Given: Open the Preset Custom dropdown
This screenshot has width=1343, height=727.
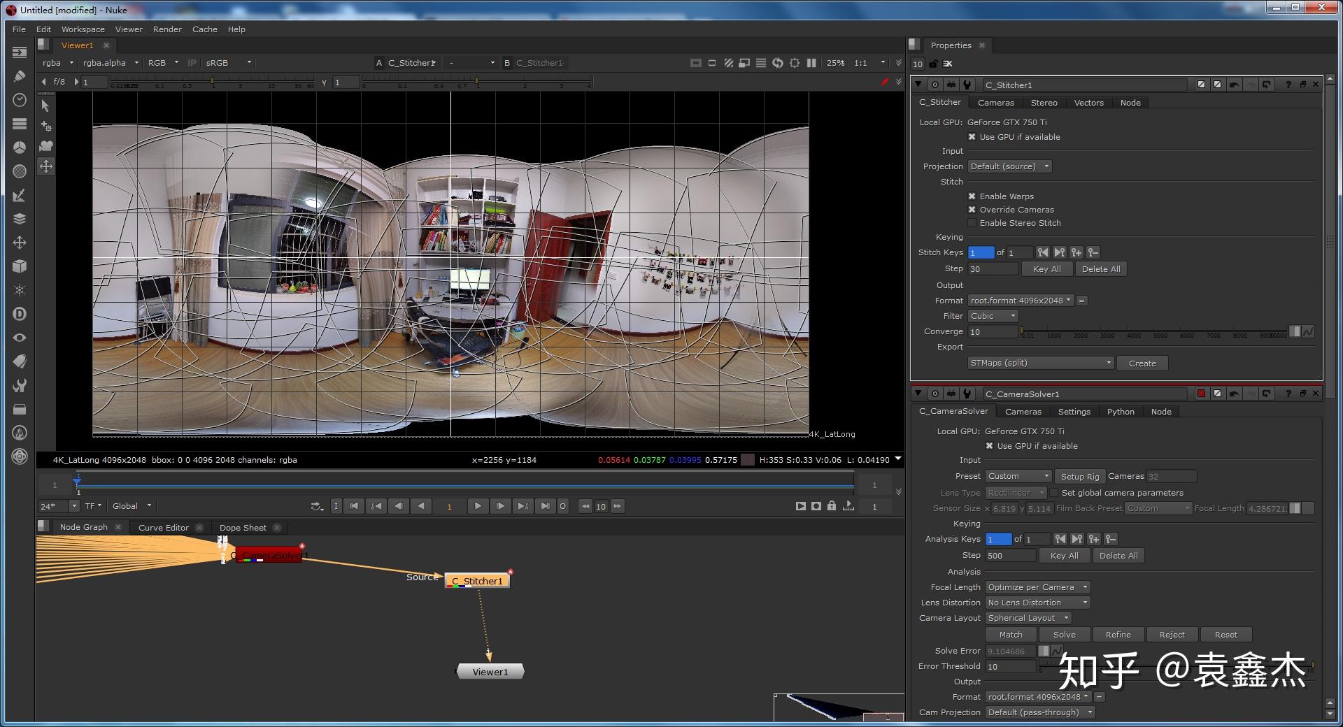Looking at the screenshot, I should pos(1018,476).
